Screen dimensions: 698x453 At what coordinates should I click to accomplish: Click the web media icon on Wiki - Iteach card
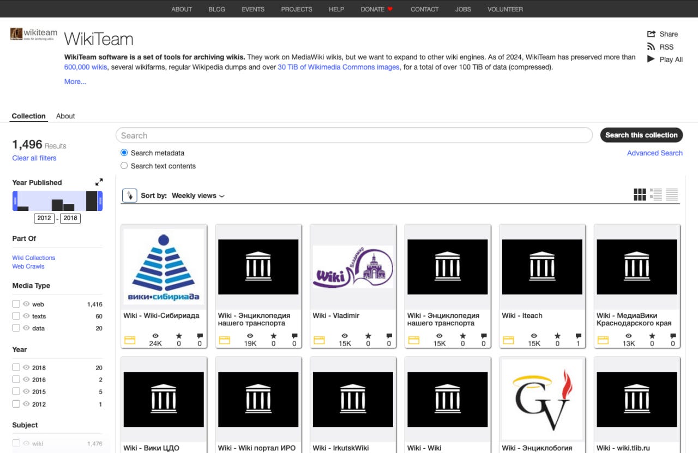508,340
